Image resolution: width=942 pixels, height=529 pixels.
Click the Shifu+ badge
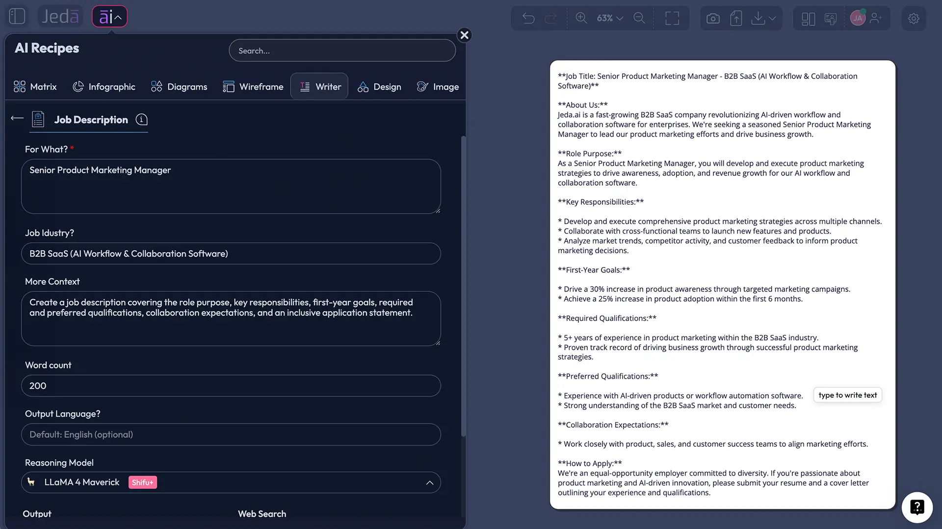coord(143,482)
